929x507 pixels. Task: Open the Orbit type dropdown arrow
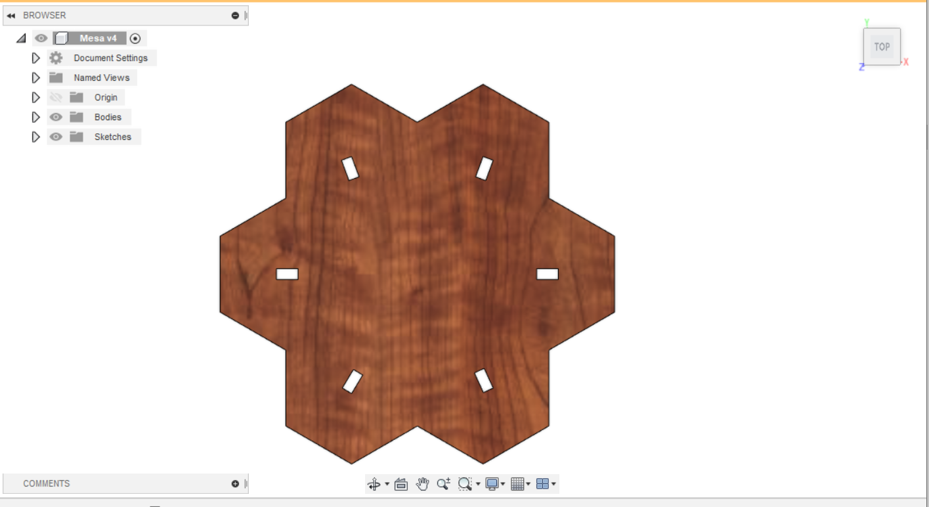point(387,485)
